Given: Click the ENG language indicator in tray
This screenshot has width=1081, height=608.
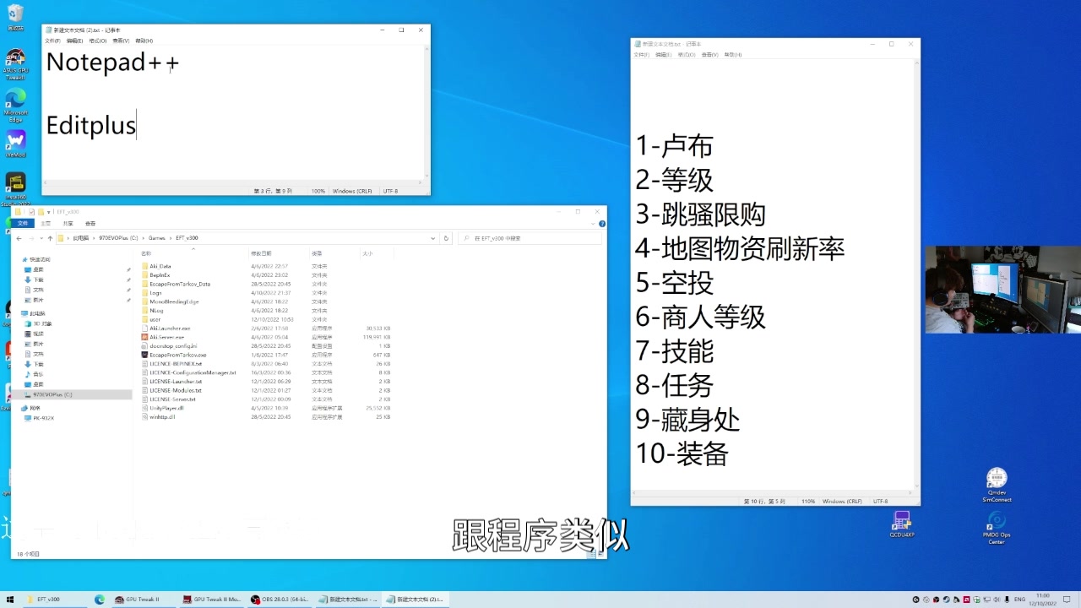Looking at the screenshot, I should click(1020, 600).
